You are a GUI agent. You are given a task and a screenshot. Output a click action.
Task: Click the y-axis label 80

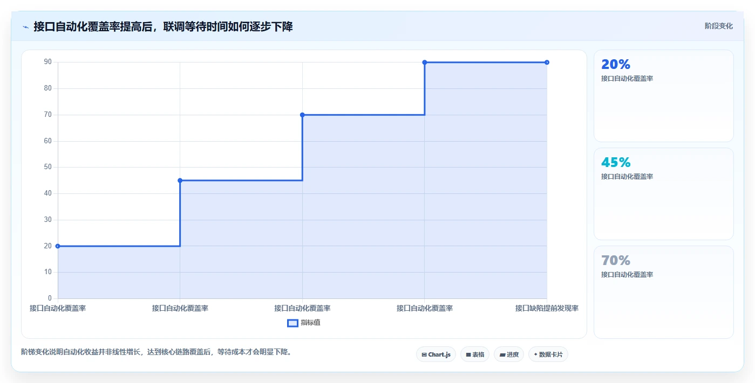coord(48,88)
